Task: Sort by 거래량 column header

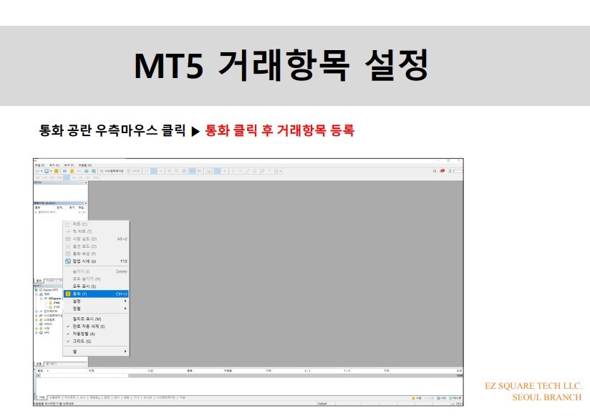Action: tap(228, 370)
